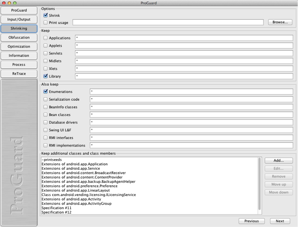
Task: Select Extensions of android.app.Service entry
Action: tap(149, 168)
